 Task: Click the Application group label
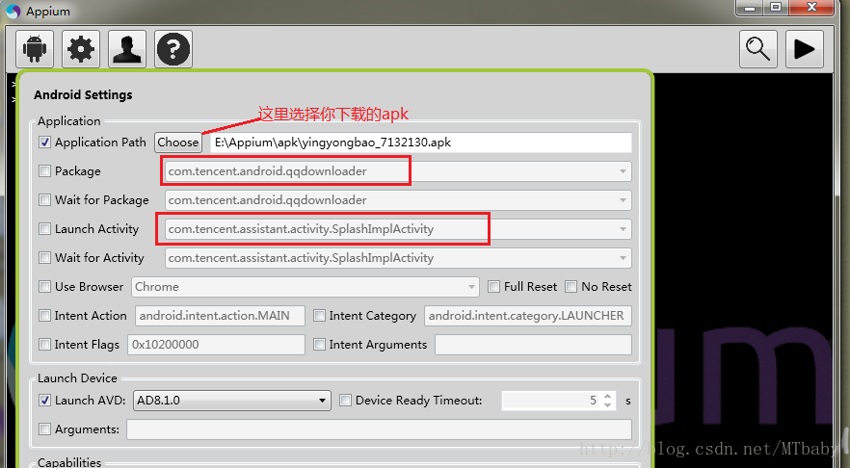pos(68,120)
